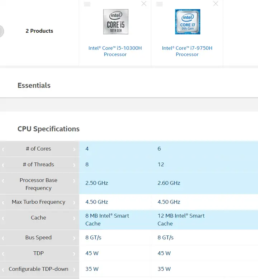Open Intel Core i5-10300H Processor link
258x279 pixels.
(x=115, y=51)
